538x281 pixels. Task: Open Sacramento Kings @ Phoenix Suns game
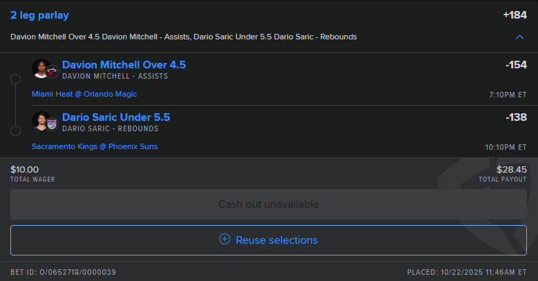[x=94, y=146]
